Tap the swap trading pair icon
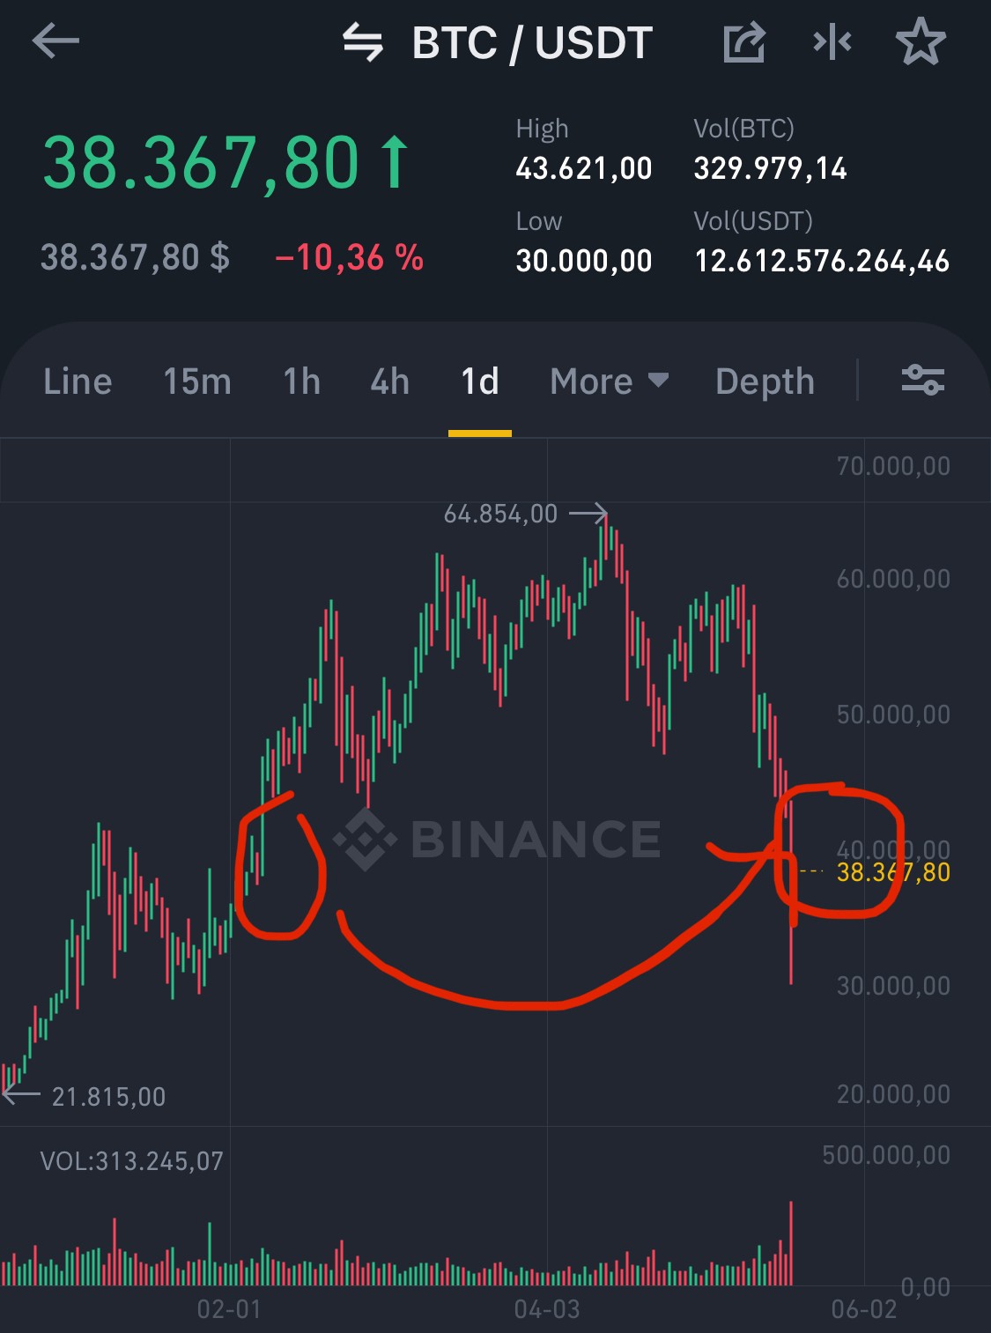 363,42
